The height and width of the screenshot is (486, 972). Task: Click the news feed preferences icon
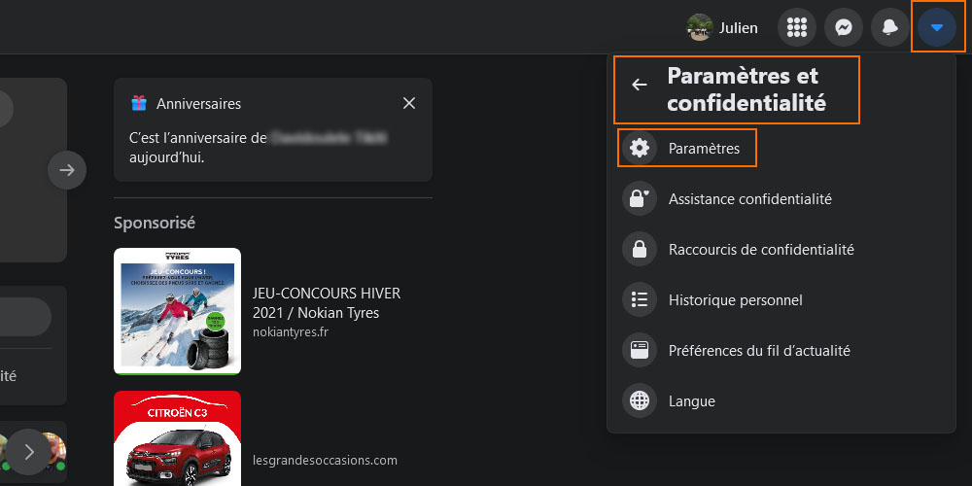tap(640, 350)
